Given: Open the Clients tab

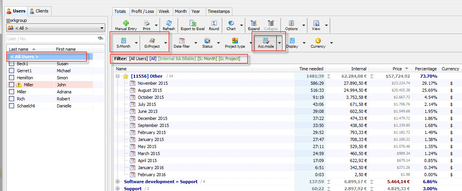Looking at the screenshot, I should click(39, 11).
